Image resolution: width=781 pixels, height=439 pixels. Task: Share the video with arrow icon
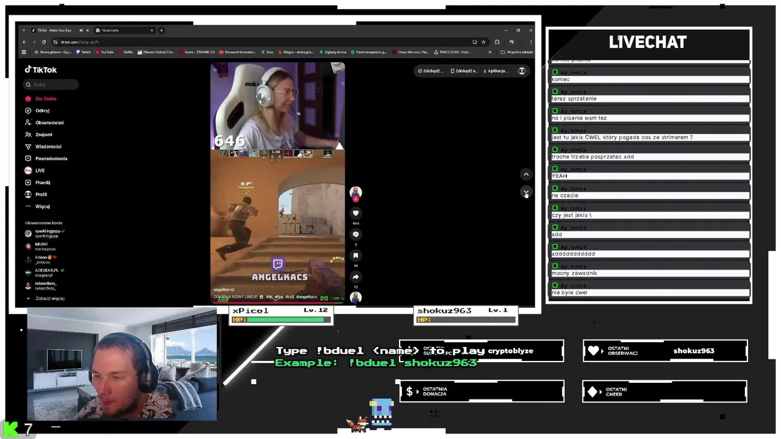pos(356,277)
